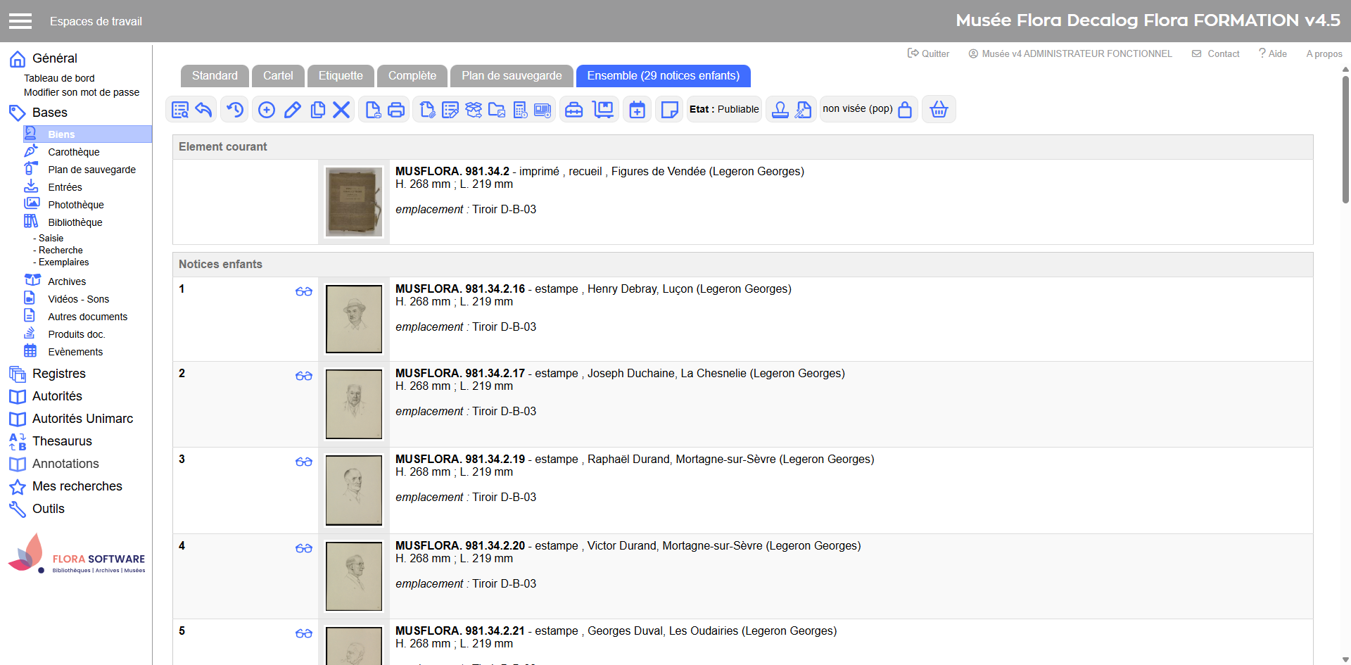1351x665 pixels.
Task: Click the print record icon
Action: coord(396,110)
